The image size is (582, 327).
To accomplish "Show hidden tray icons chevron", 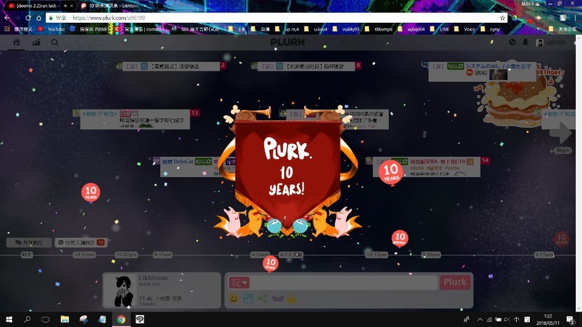I will 480,319.
